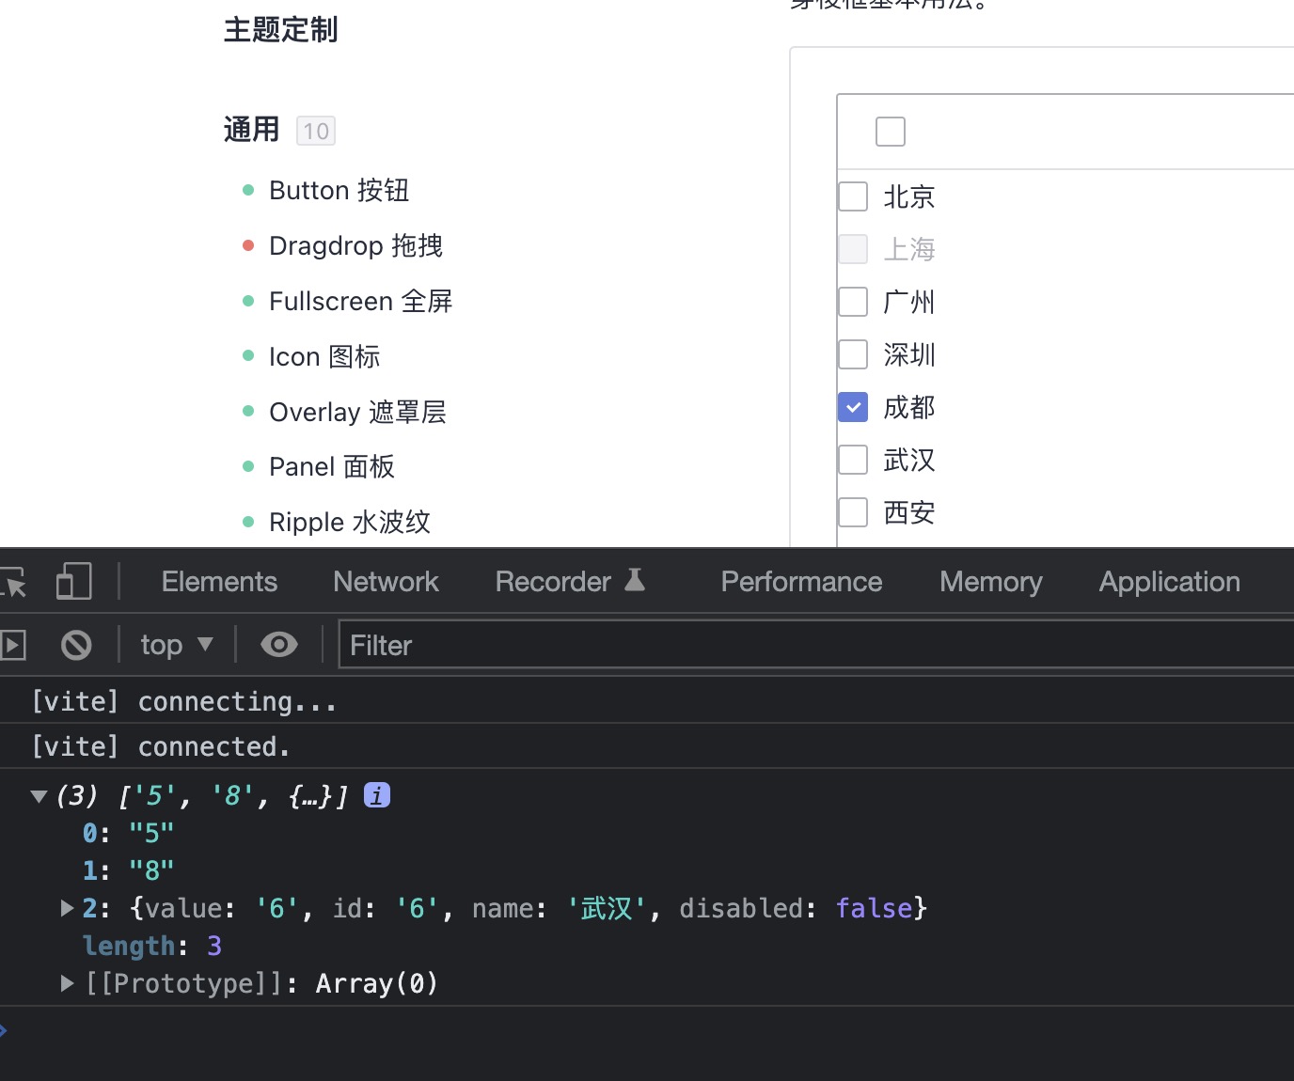Focus the console Filter field
The width and height of the screenshot is (1294, 1081).
[x=816, y=645]
